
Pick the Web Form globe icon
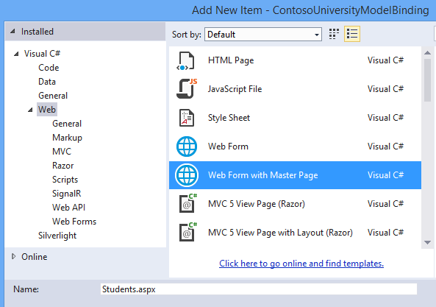click(x=187, y=147)
